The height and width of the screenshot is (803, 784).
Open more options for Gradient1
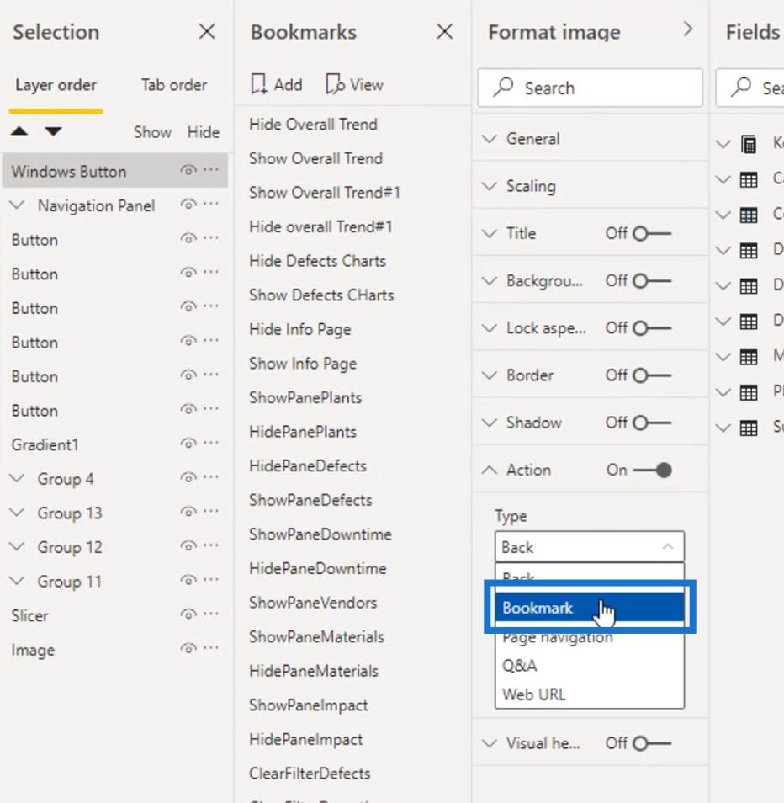[211, 444]
